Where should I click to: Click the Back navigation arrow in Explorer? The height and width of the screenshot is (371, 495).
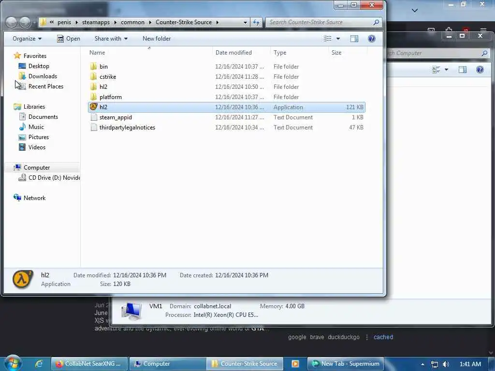click(x=12, y=22)
